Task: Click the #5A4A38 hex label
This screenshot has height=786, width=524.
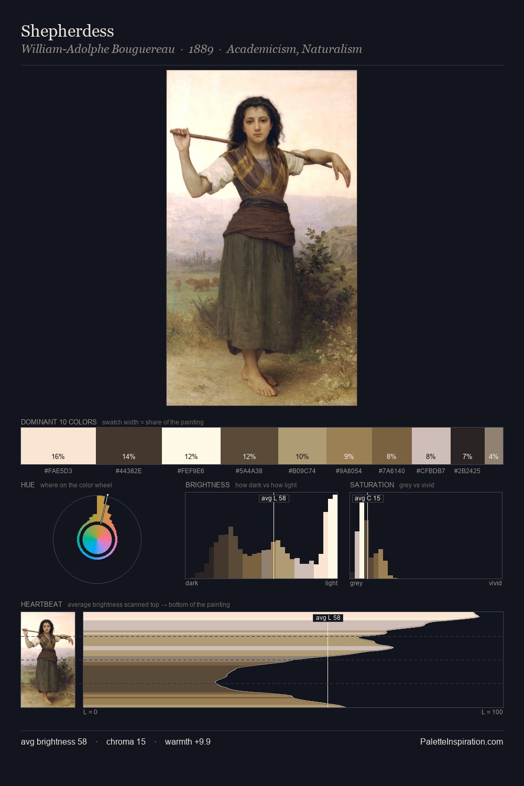Action: pos(249,471)
